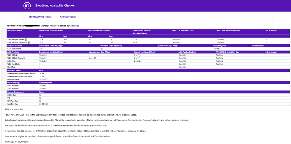Switch to the Address Checker tab
The height and width of the screenshot is (144, 291).
68,17
